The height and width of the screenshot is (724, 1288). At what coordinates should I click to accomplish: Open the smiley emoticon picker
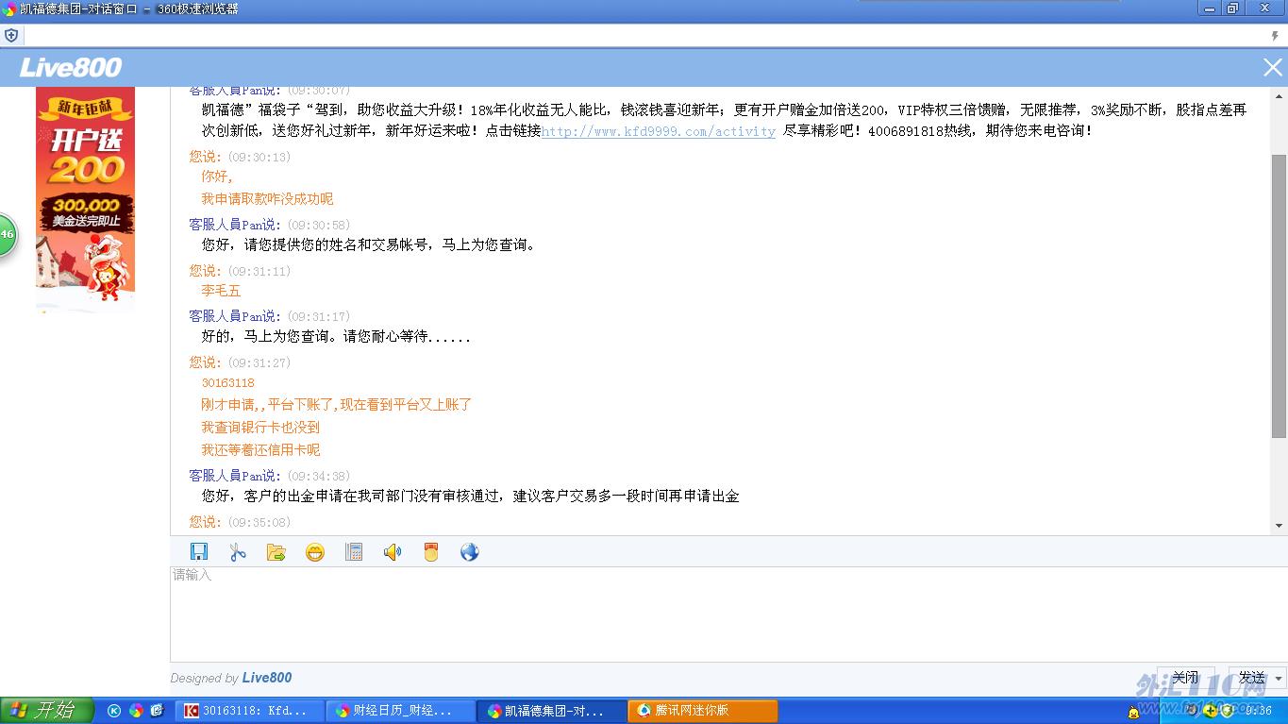point(315,552)
